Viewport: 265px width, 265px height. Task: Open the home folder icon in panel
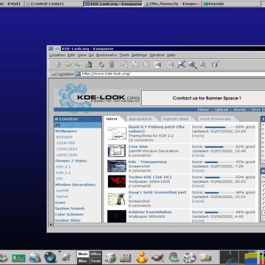35,258
